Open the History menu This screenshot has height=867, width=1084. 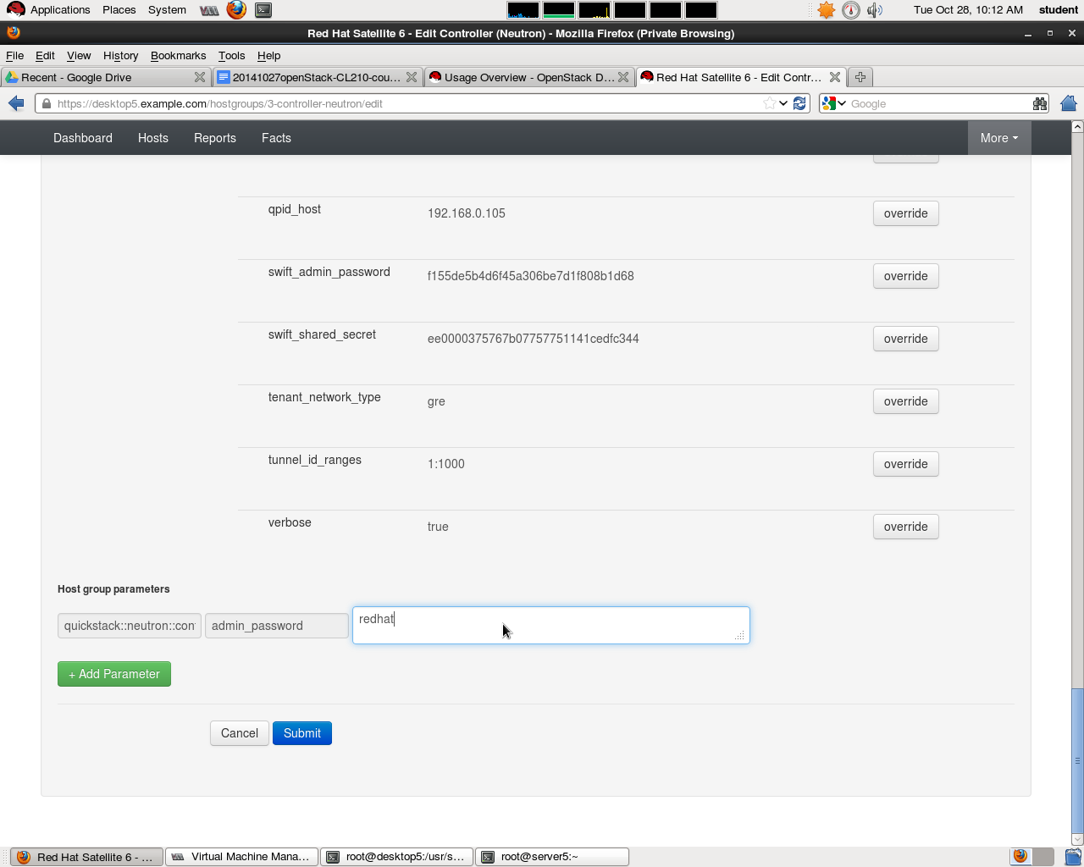click(x=120, y=55)
